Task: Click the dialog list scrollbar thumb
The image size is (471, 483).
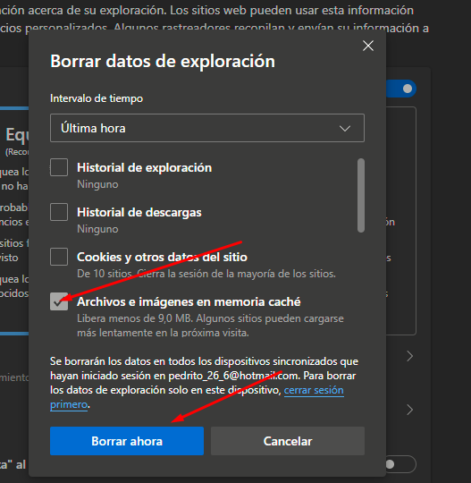Action: (361, 195)
